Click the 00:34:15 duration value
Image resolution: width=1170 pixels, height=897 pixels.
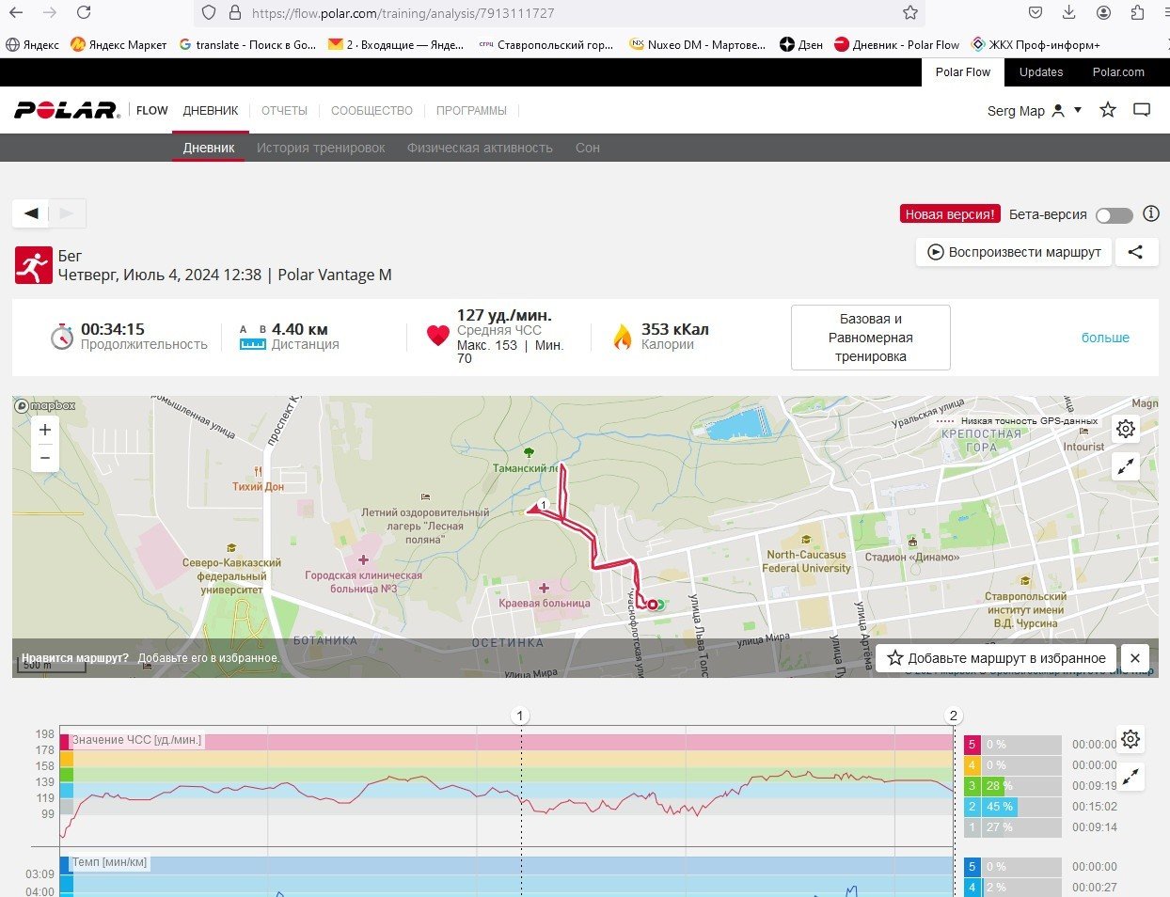[x=113, y=329]
